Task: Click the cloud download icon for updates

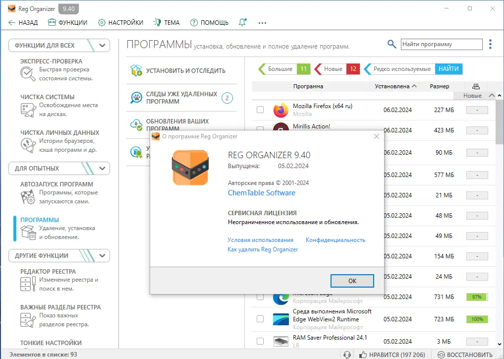Action: pos(136,125)
